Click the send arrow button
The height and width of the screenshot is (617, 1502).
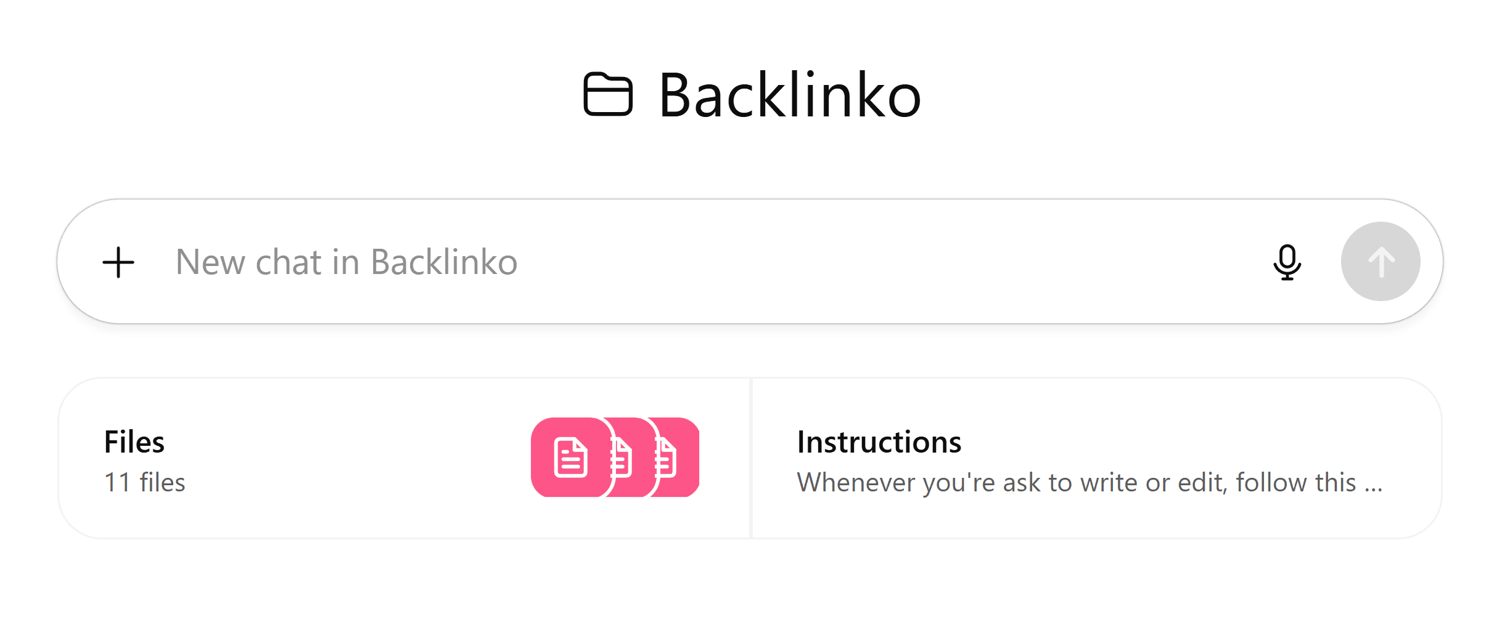[1381, 262]
